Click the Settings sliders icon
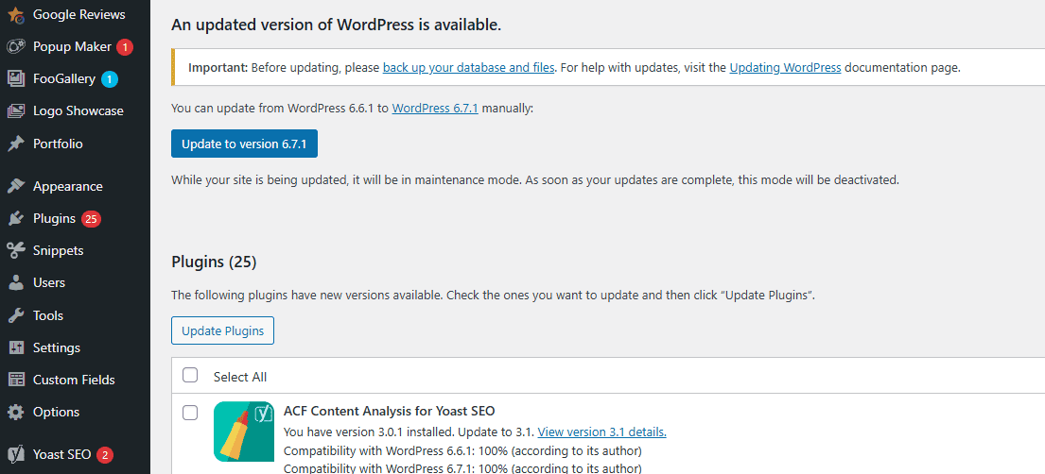This screenshot has height=474, width=1045. tap(16, 347)
